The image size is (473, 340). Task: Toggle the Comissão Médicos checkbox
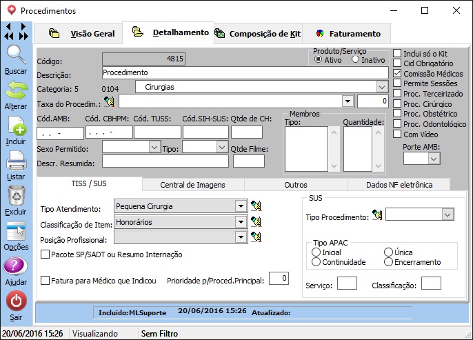click(397, 73)
